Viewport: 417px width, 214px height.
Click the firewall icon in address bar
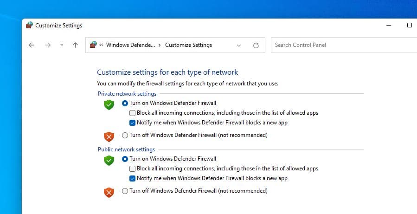94,45
